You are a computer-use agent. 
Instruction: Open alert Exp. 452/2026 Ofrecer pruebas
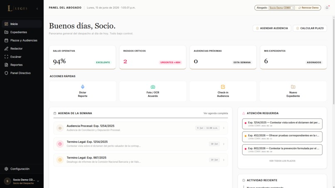(x=282, y=137)
